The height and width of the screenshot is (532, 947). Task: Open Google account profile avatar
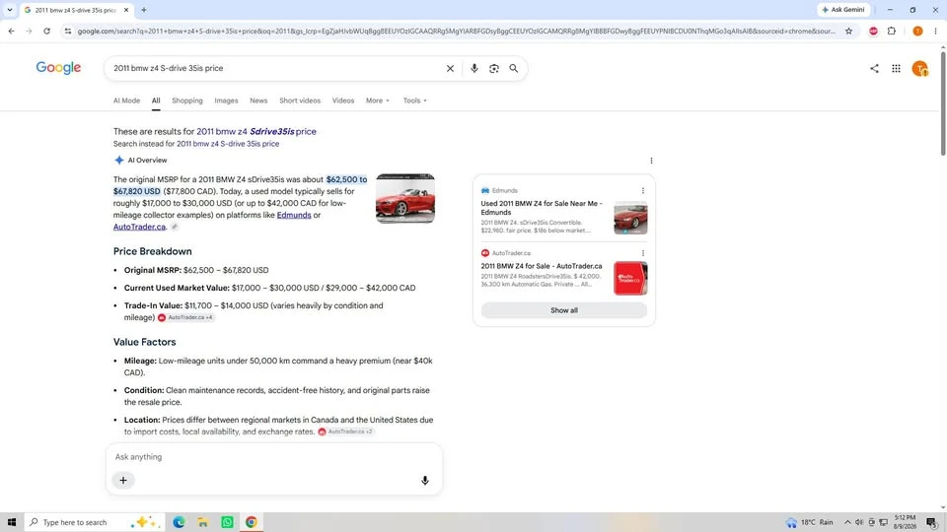point(919,69)
